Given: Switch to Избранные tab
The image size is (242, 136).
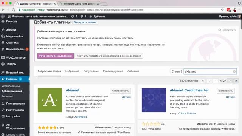Looking at the screenshot, I should pos(72,71).
